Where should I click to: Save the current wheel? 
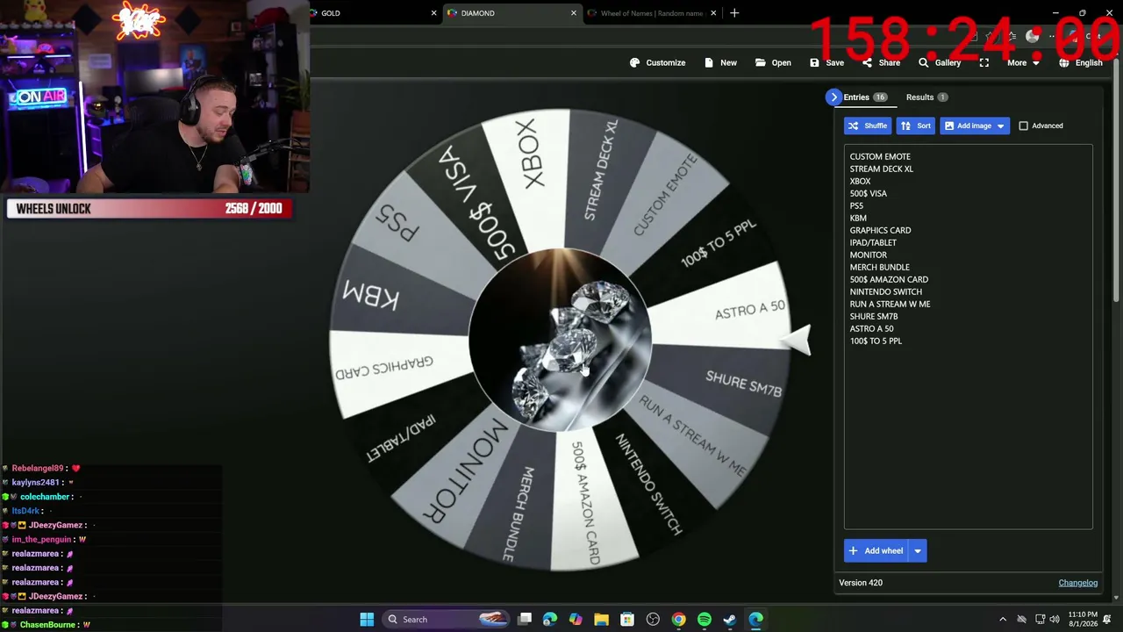coord(826,62)
